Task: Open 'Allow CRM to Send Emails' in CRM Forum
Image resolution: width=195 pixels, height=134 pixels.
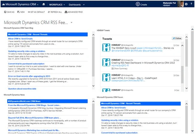Action: pyautogui.click(x=113, y=108)
